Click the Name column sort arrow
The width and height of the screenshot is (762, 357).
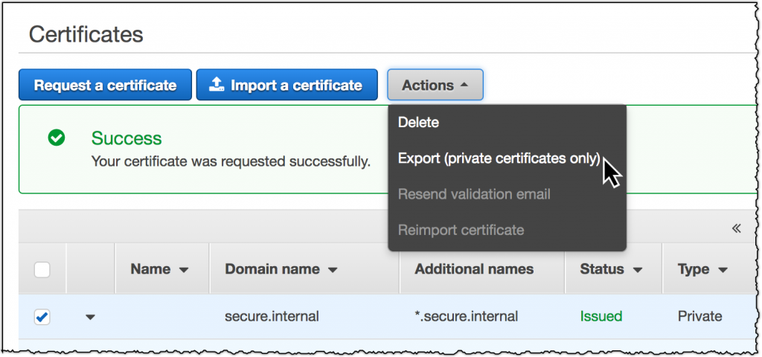(184, 270)
